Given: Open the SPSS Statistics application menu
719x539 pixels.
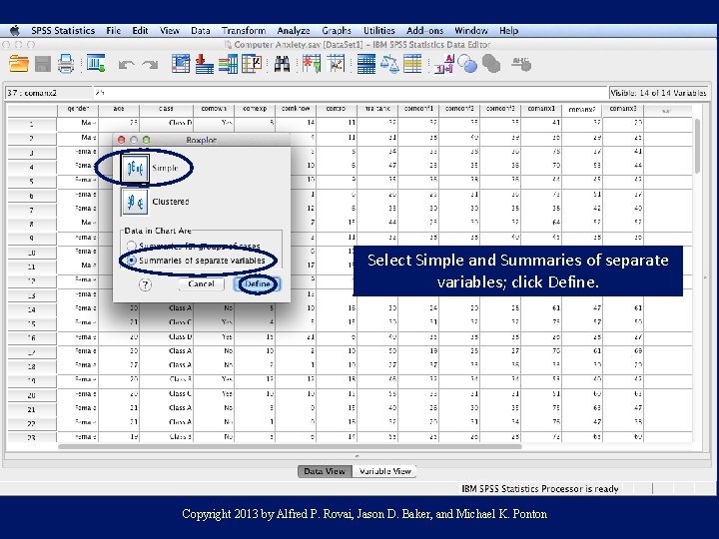Looking at the screenshot, I should click(63, 31).
